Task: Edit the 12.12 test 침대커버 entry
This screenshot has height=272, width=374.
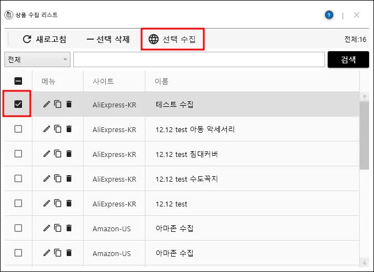Action: coord(47,154)
